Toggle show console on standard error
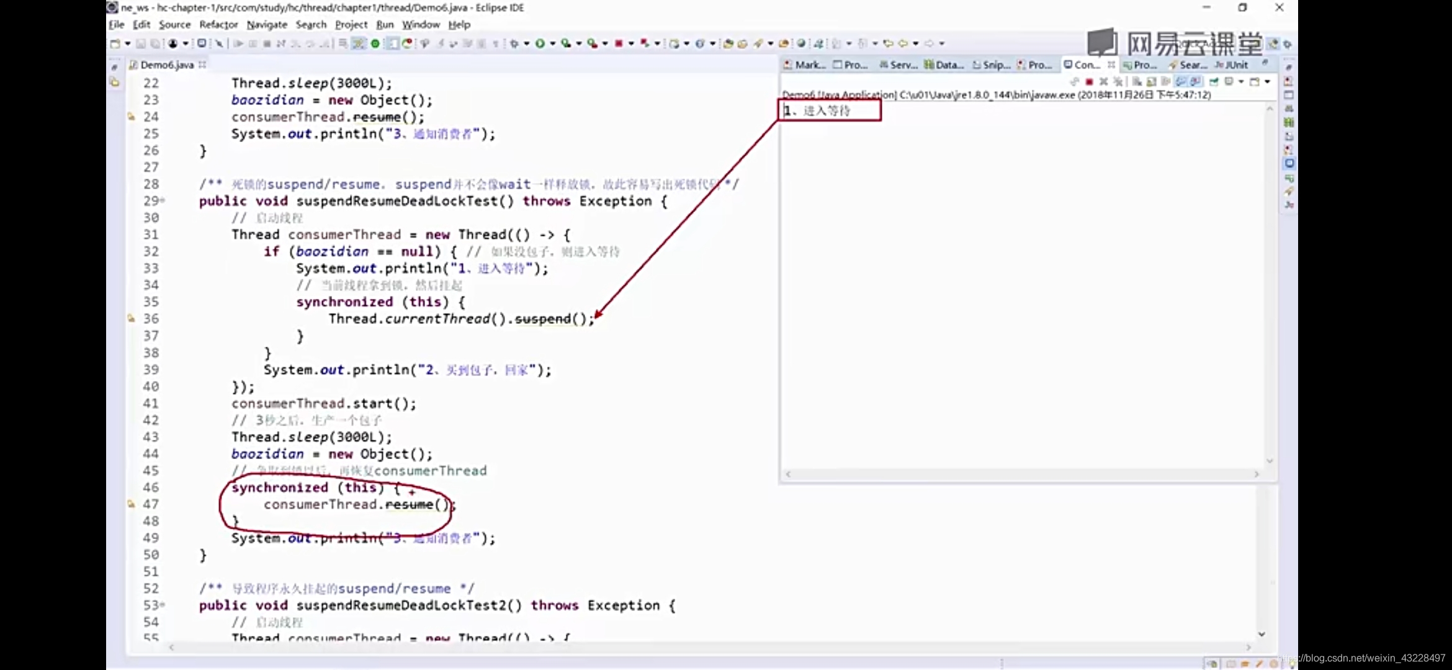The width and height of the screenshot is (1452, 670). click(x=1196, y=81)
